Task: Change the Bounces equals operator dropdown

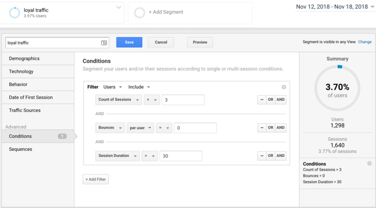Action: point(164,127)
